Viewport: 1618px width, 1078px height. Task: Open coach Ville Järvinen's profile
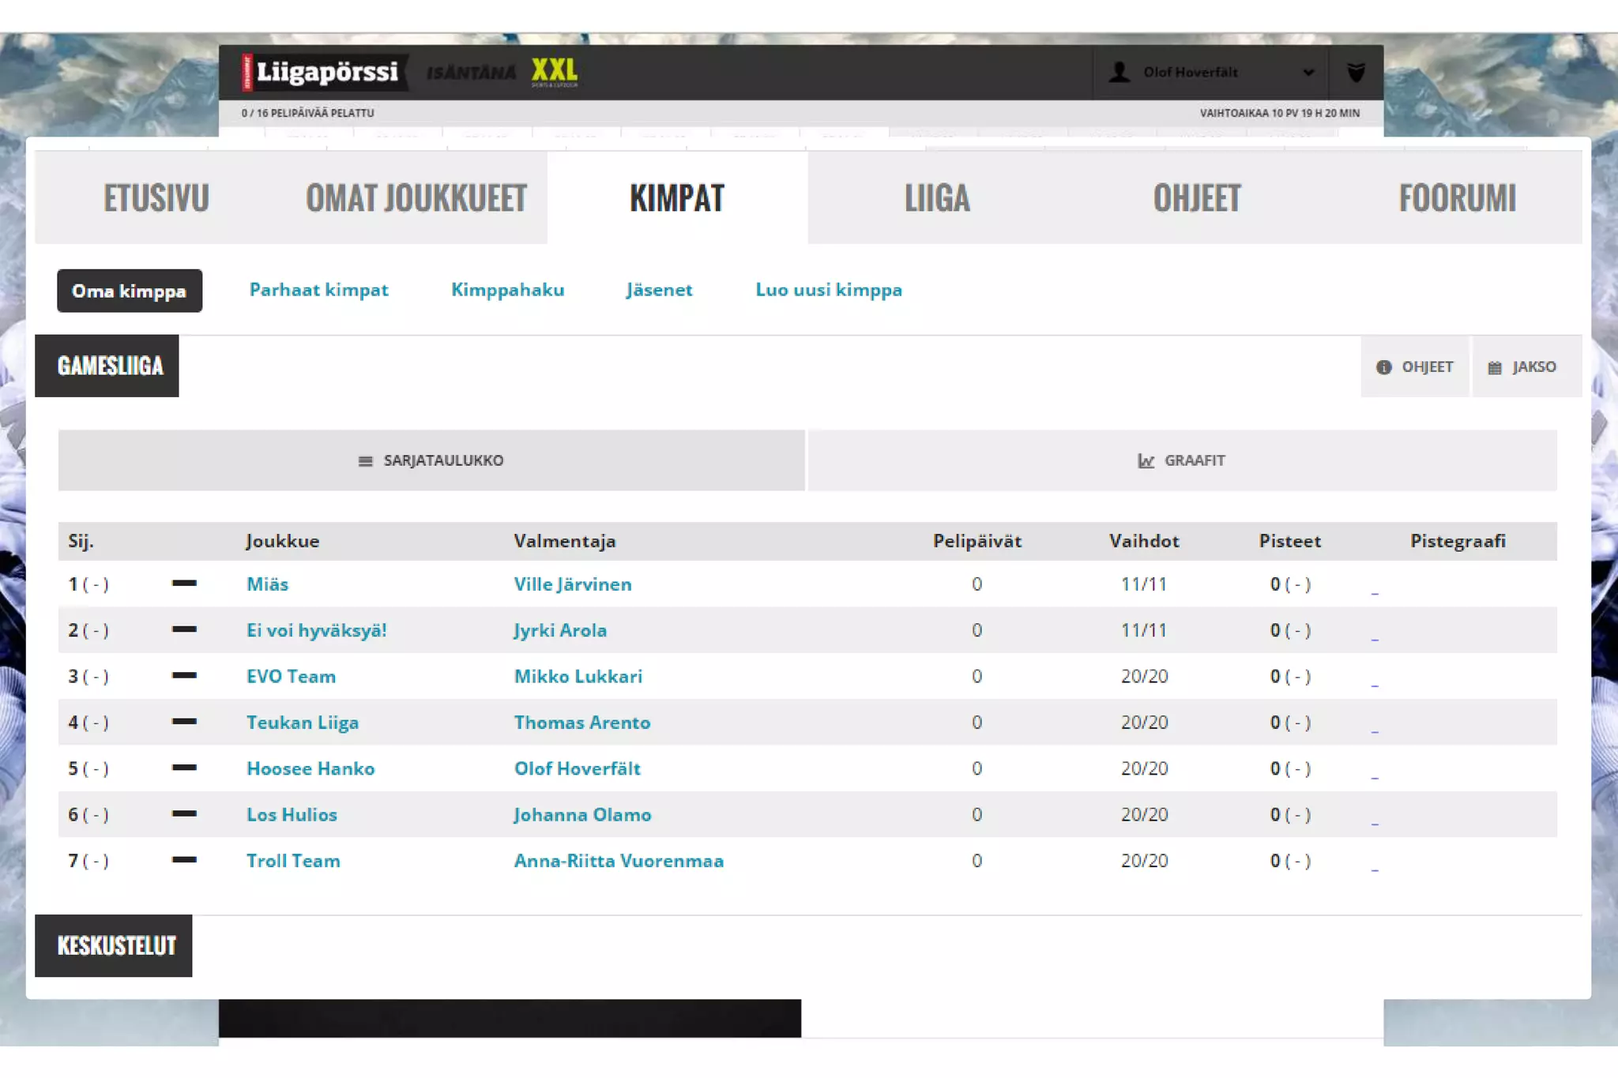(x=572, y=584)
